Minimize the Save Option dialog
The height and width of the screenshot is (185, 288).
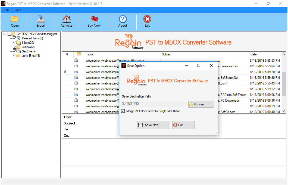tap(187, 65)
